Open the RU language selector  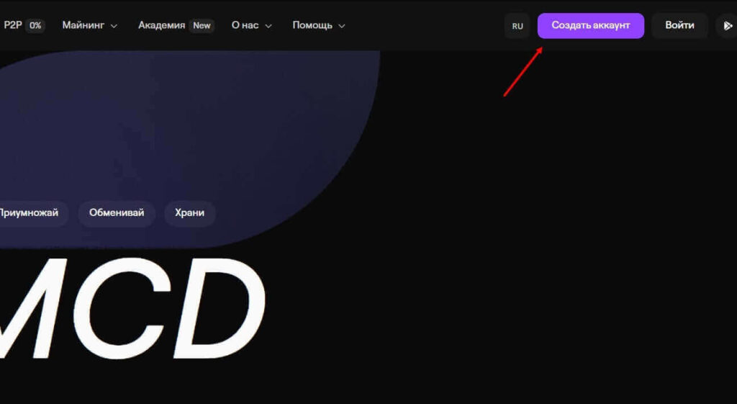(517, 26)
